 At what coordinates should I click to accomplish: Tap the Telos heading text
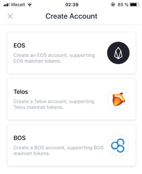[21, 92]
